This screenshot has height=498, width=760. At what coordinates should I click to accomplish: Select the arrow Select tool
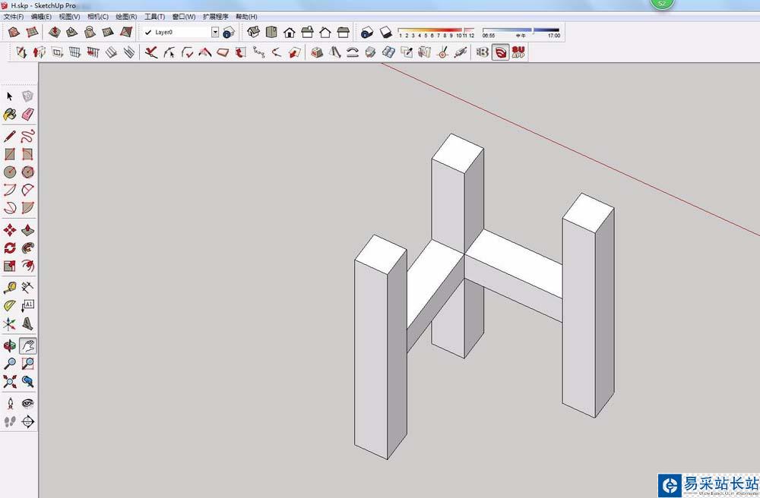click(10, 96)
